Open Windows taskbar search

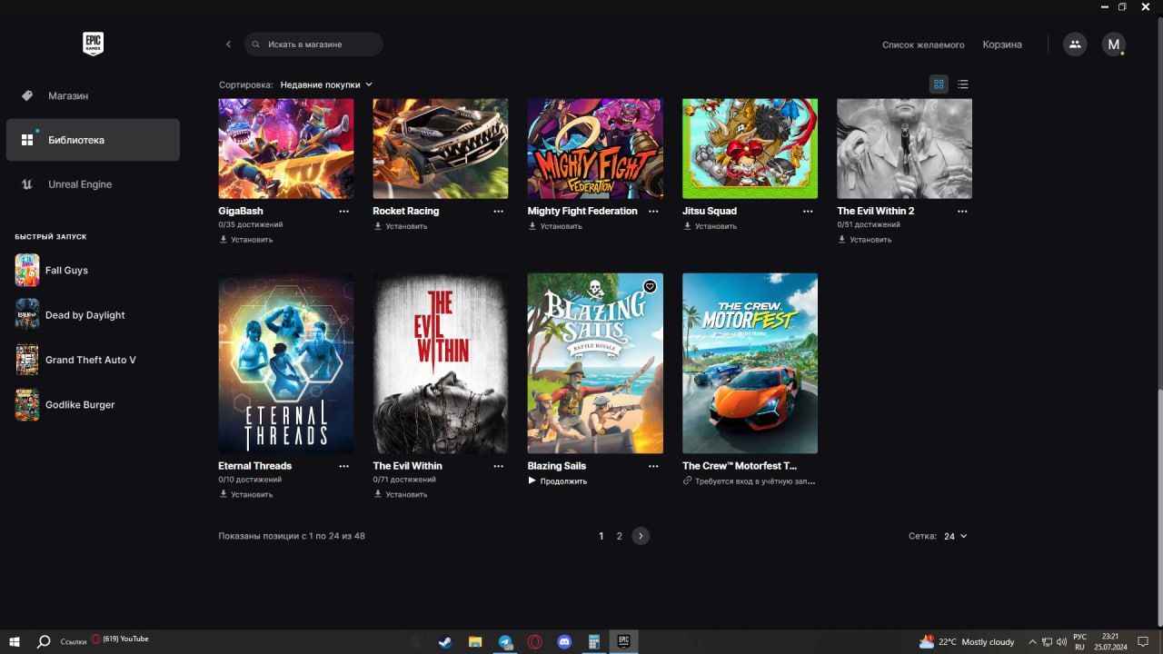tap(43, 641)
